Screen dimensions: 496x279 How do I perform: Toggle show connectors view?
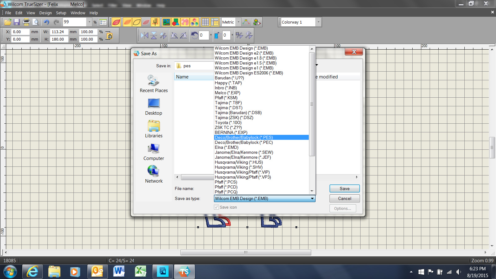coord(155,22)
